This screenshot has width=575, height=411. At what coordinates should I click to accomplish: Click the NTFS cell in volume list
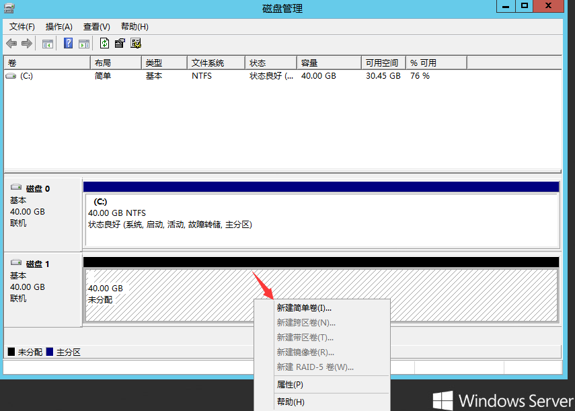202,76
